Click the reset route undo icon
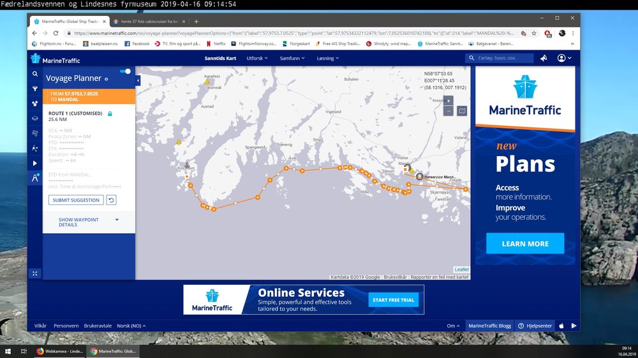The image size is (638, 358). click(x=111, y=200)
